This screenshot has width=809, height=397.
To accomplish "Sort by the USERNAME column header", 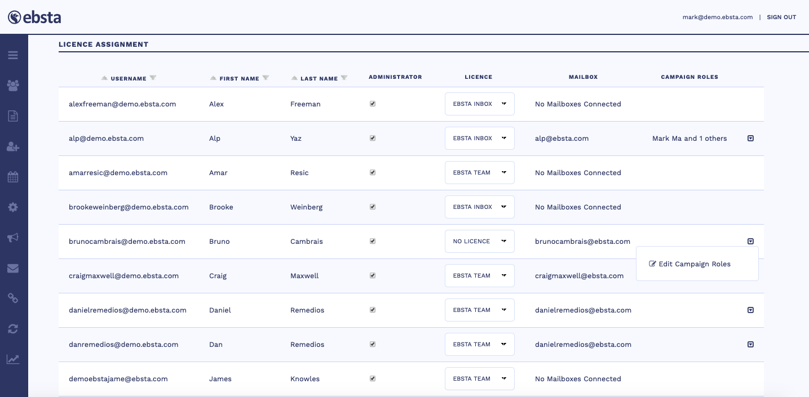I will (129, 79).
